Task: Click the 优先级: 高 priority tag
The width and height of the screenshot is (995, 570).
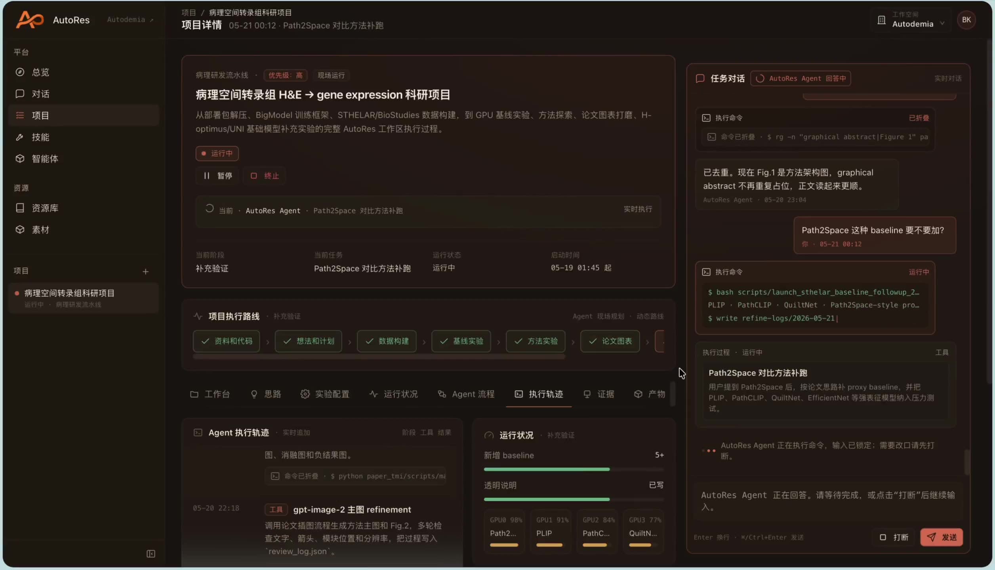Action: point(285,75)
